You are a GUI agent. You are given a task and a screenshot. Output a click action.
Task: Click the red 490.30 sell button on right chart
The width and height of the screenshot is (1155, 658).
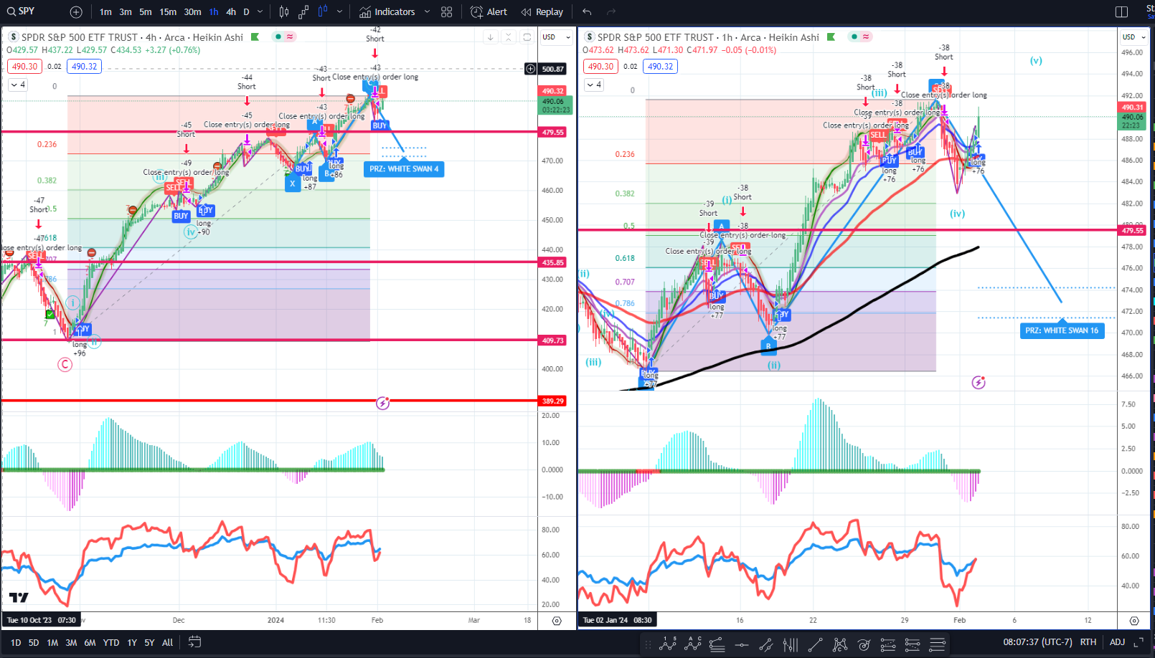601,67
